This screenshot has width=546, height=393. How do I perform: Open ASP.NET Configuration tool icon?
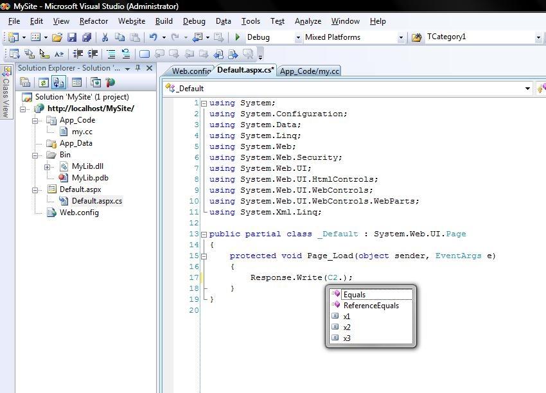point(110,82)
